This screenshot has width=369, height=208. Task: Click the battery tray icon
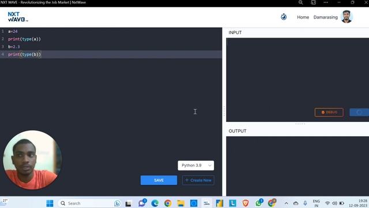[342, 203]
